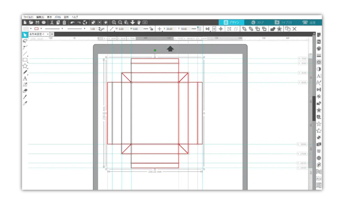Viewport: 345px width, 205px height.
Task: Pick the Eyedropper tool
Action: click(x=25, y=103)
